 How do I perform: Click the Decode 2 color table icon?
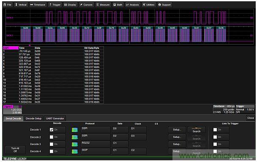pyautogui.click(x=75, y=137)
